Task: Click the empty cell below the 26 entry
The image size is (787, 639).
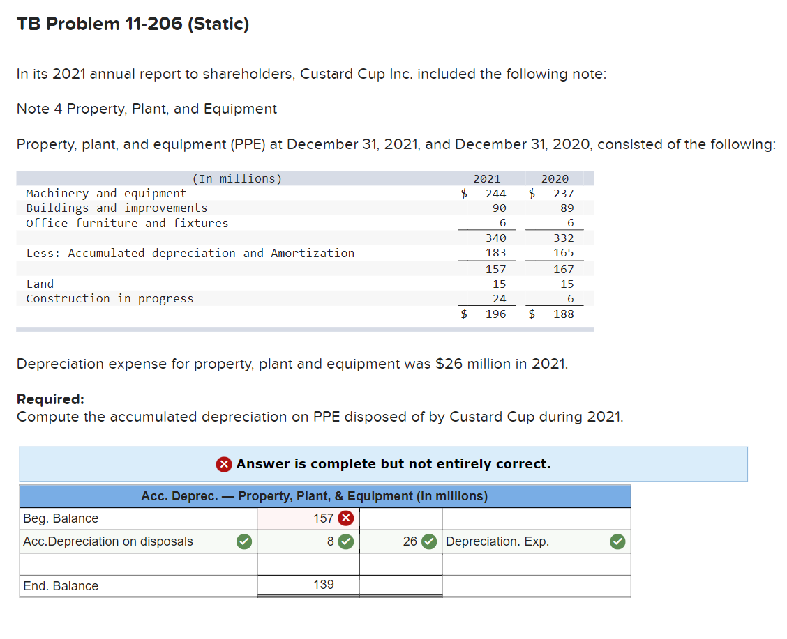Action: (400, 564)
